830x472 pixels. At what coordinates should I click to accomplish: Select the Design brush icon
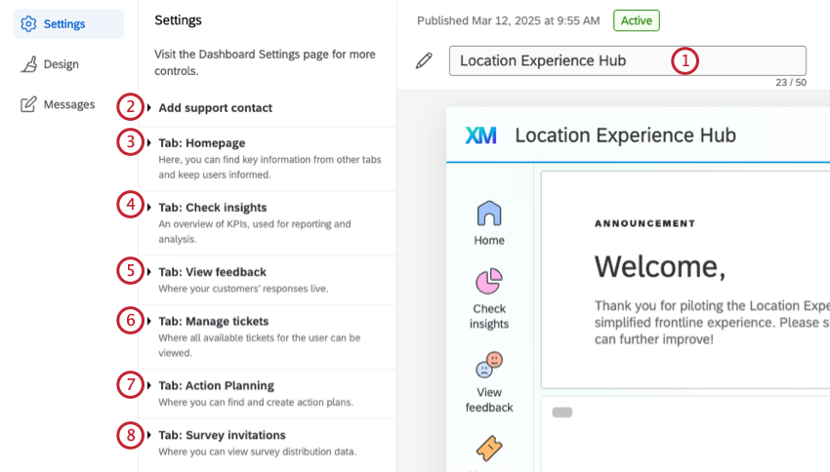point(28,64)
